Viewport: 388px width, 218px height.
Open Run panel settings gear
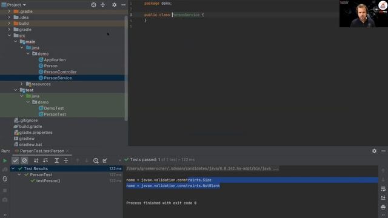(374, 151)
